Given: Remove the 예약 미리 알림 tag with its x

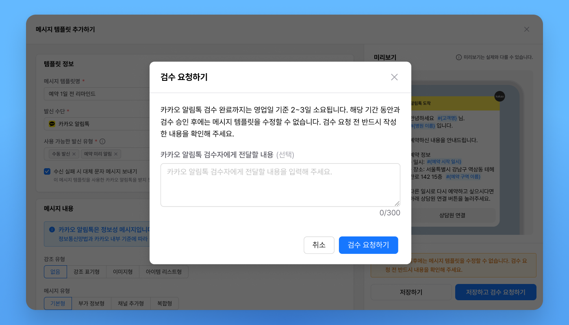Looking at the screenshot, I should [x=116, y=154].
